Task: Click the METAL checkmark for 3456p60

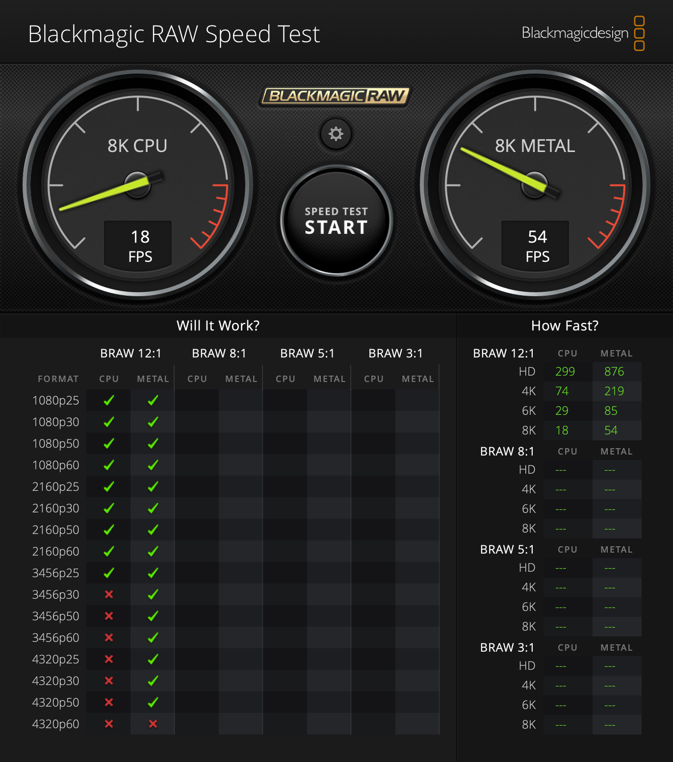Action: (153, 637)
